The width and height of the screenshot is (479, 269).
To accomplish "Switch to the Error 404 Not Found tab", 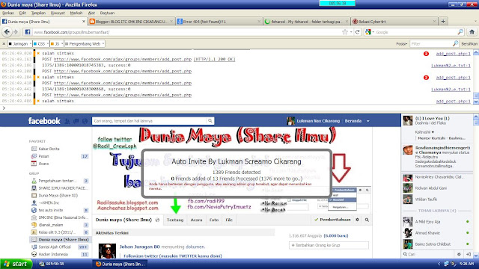I will [219, 22].
